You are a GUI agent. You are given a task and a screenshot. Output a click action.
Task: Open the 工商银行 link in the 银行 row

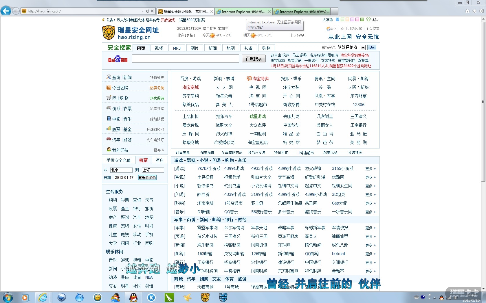click(205, 262)
